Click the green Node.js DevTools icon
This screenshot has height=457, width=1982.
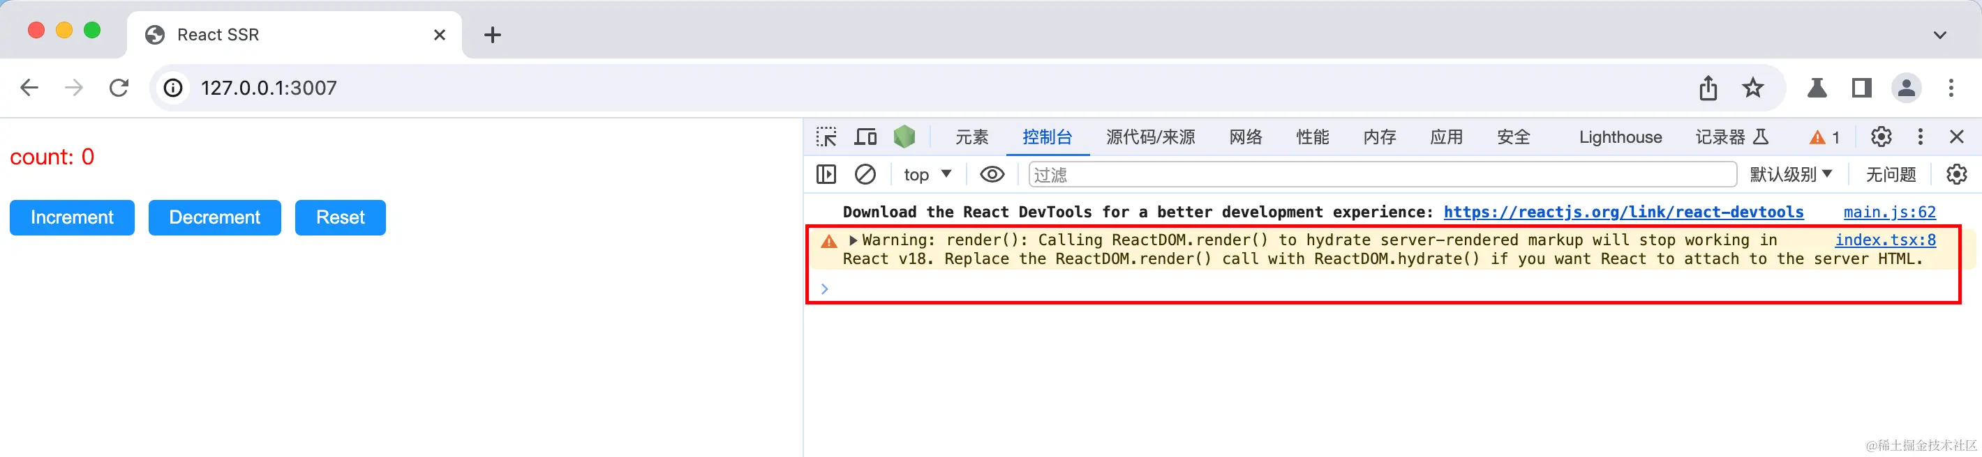pos(905,137)
